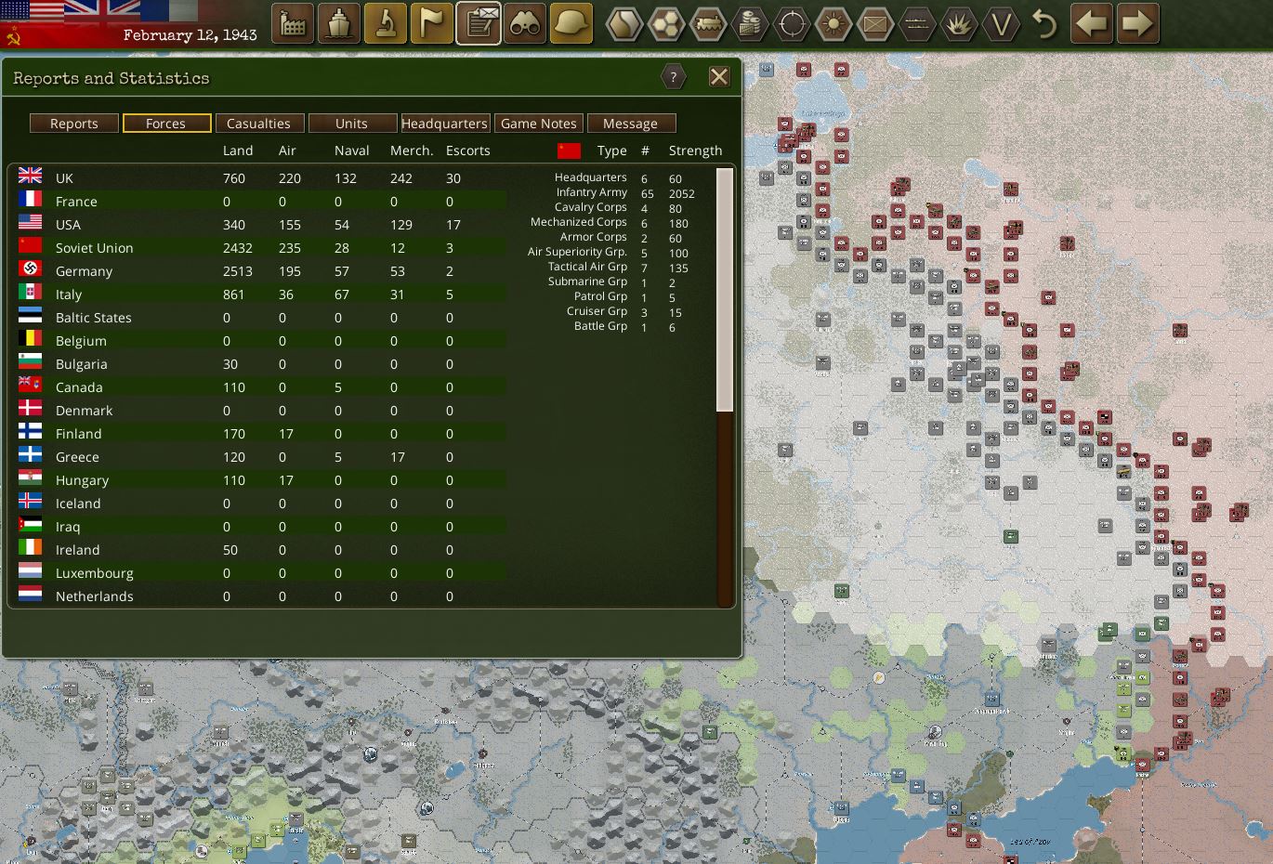Close the Reports and Statistics window
This screenshot has height=864, width=1273.
tap(719, 77)
